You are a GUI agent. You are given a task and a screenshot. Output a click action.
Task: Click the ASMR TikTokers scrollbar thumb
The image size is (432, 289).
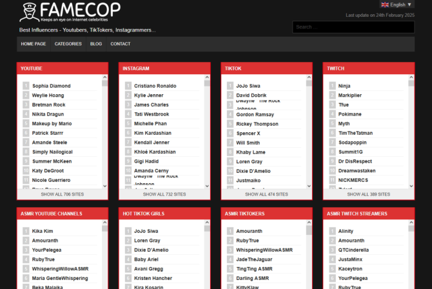[x=309, y=230]
